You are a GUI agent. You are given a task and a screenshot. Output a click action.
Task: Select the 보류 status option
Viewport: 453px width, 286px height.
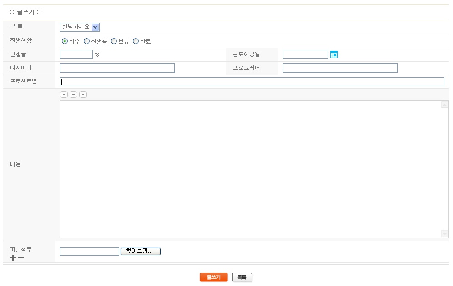pos(114,41)
